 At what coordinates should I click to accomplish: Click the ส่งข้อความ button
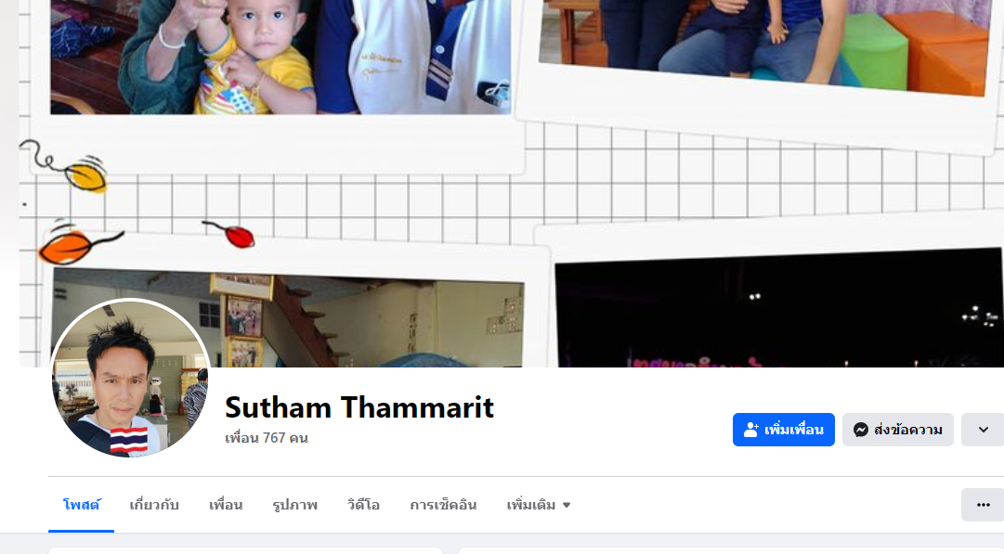coord(898,430)
